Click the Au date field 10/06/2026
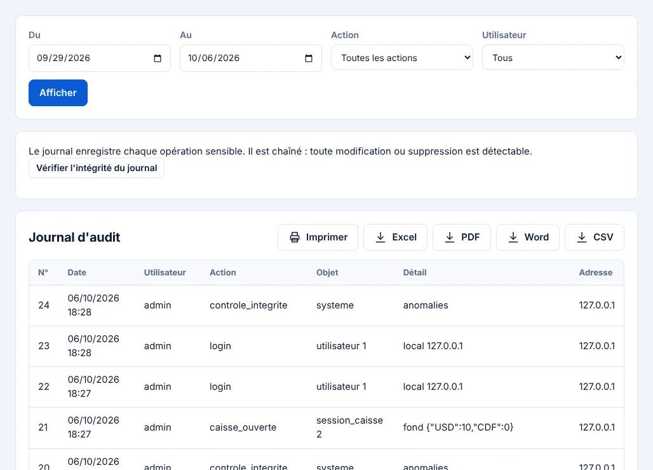The height and width of the screenshot is (470, 653). point(251,59)
